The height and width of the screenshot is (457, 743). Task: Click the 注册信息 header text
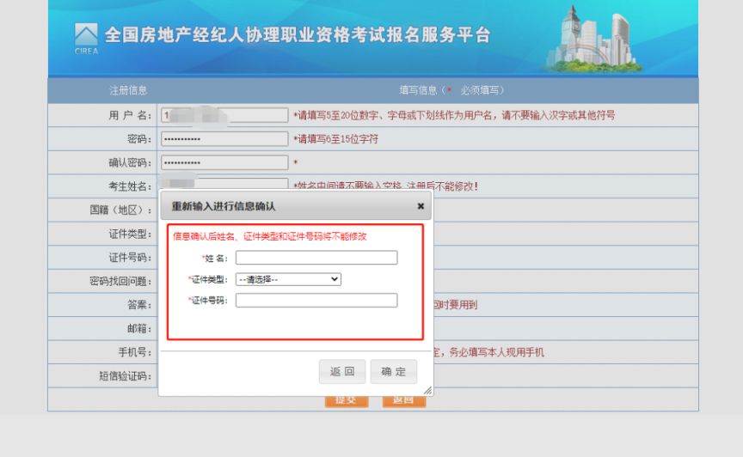(x=128, y=90)
